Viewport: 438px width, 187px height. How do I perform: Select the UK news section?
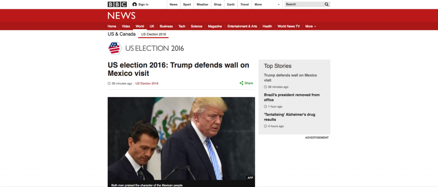tap(152, 26)
